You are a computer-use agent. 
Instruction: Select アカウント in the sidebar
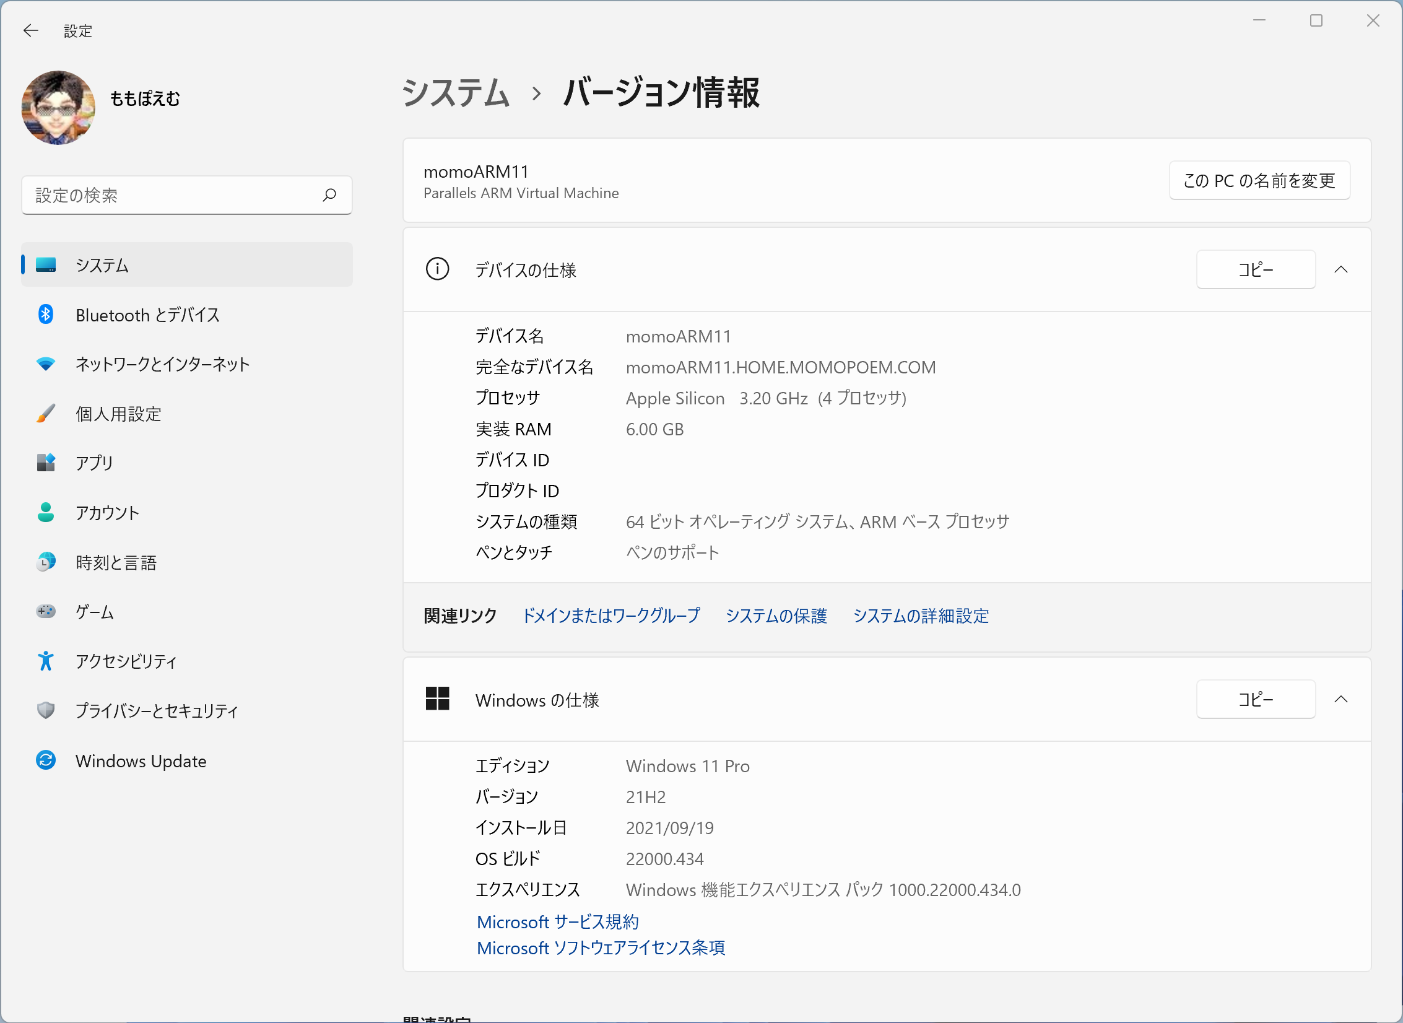(186, 512)
